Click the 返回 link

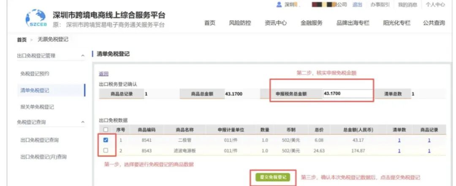tap(103, 74)
